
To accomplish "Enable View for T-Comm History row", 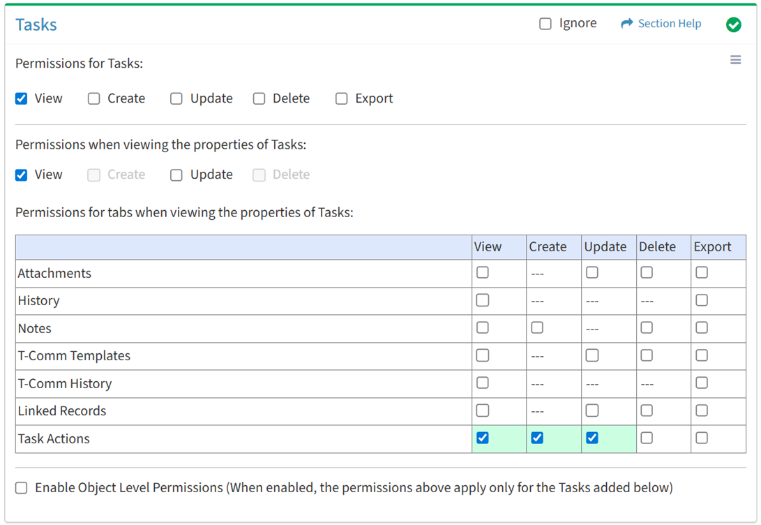I will point(483,383).
